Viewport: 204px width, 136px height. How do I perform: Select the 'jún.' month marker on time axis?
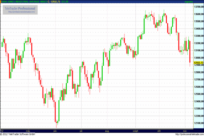pos(55,130)
